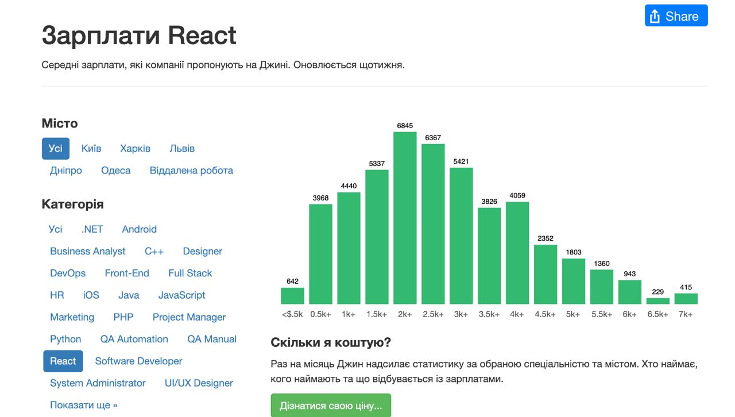Viewport: 735px width, 417px height.
Task: Click the <$.5k salary bar
Action: click(x=293, y=296)
